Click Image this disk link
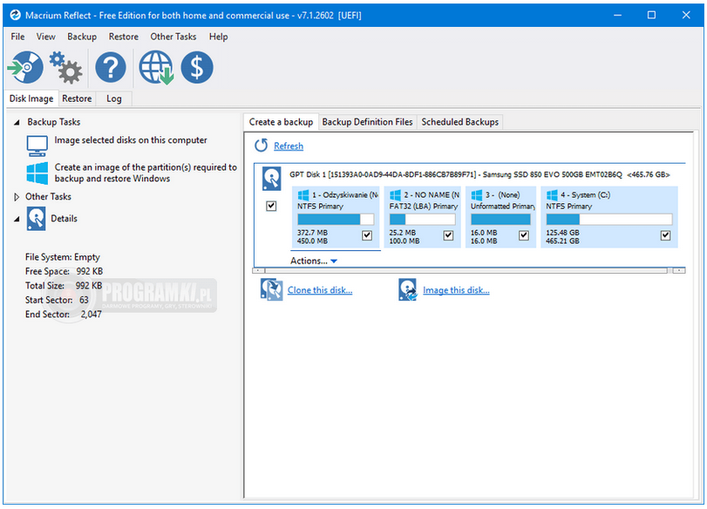This screenshot has height=509, width=707. click(x=456, y=290)
